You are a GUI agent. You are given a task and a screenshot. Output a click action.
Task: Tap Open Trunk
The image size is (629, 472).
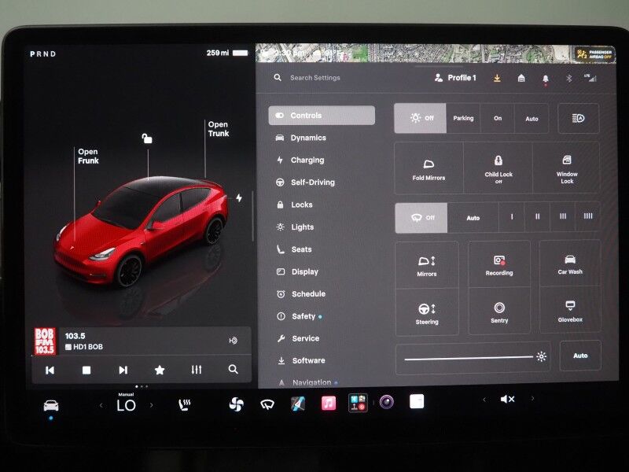(219, 129)
